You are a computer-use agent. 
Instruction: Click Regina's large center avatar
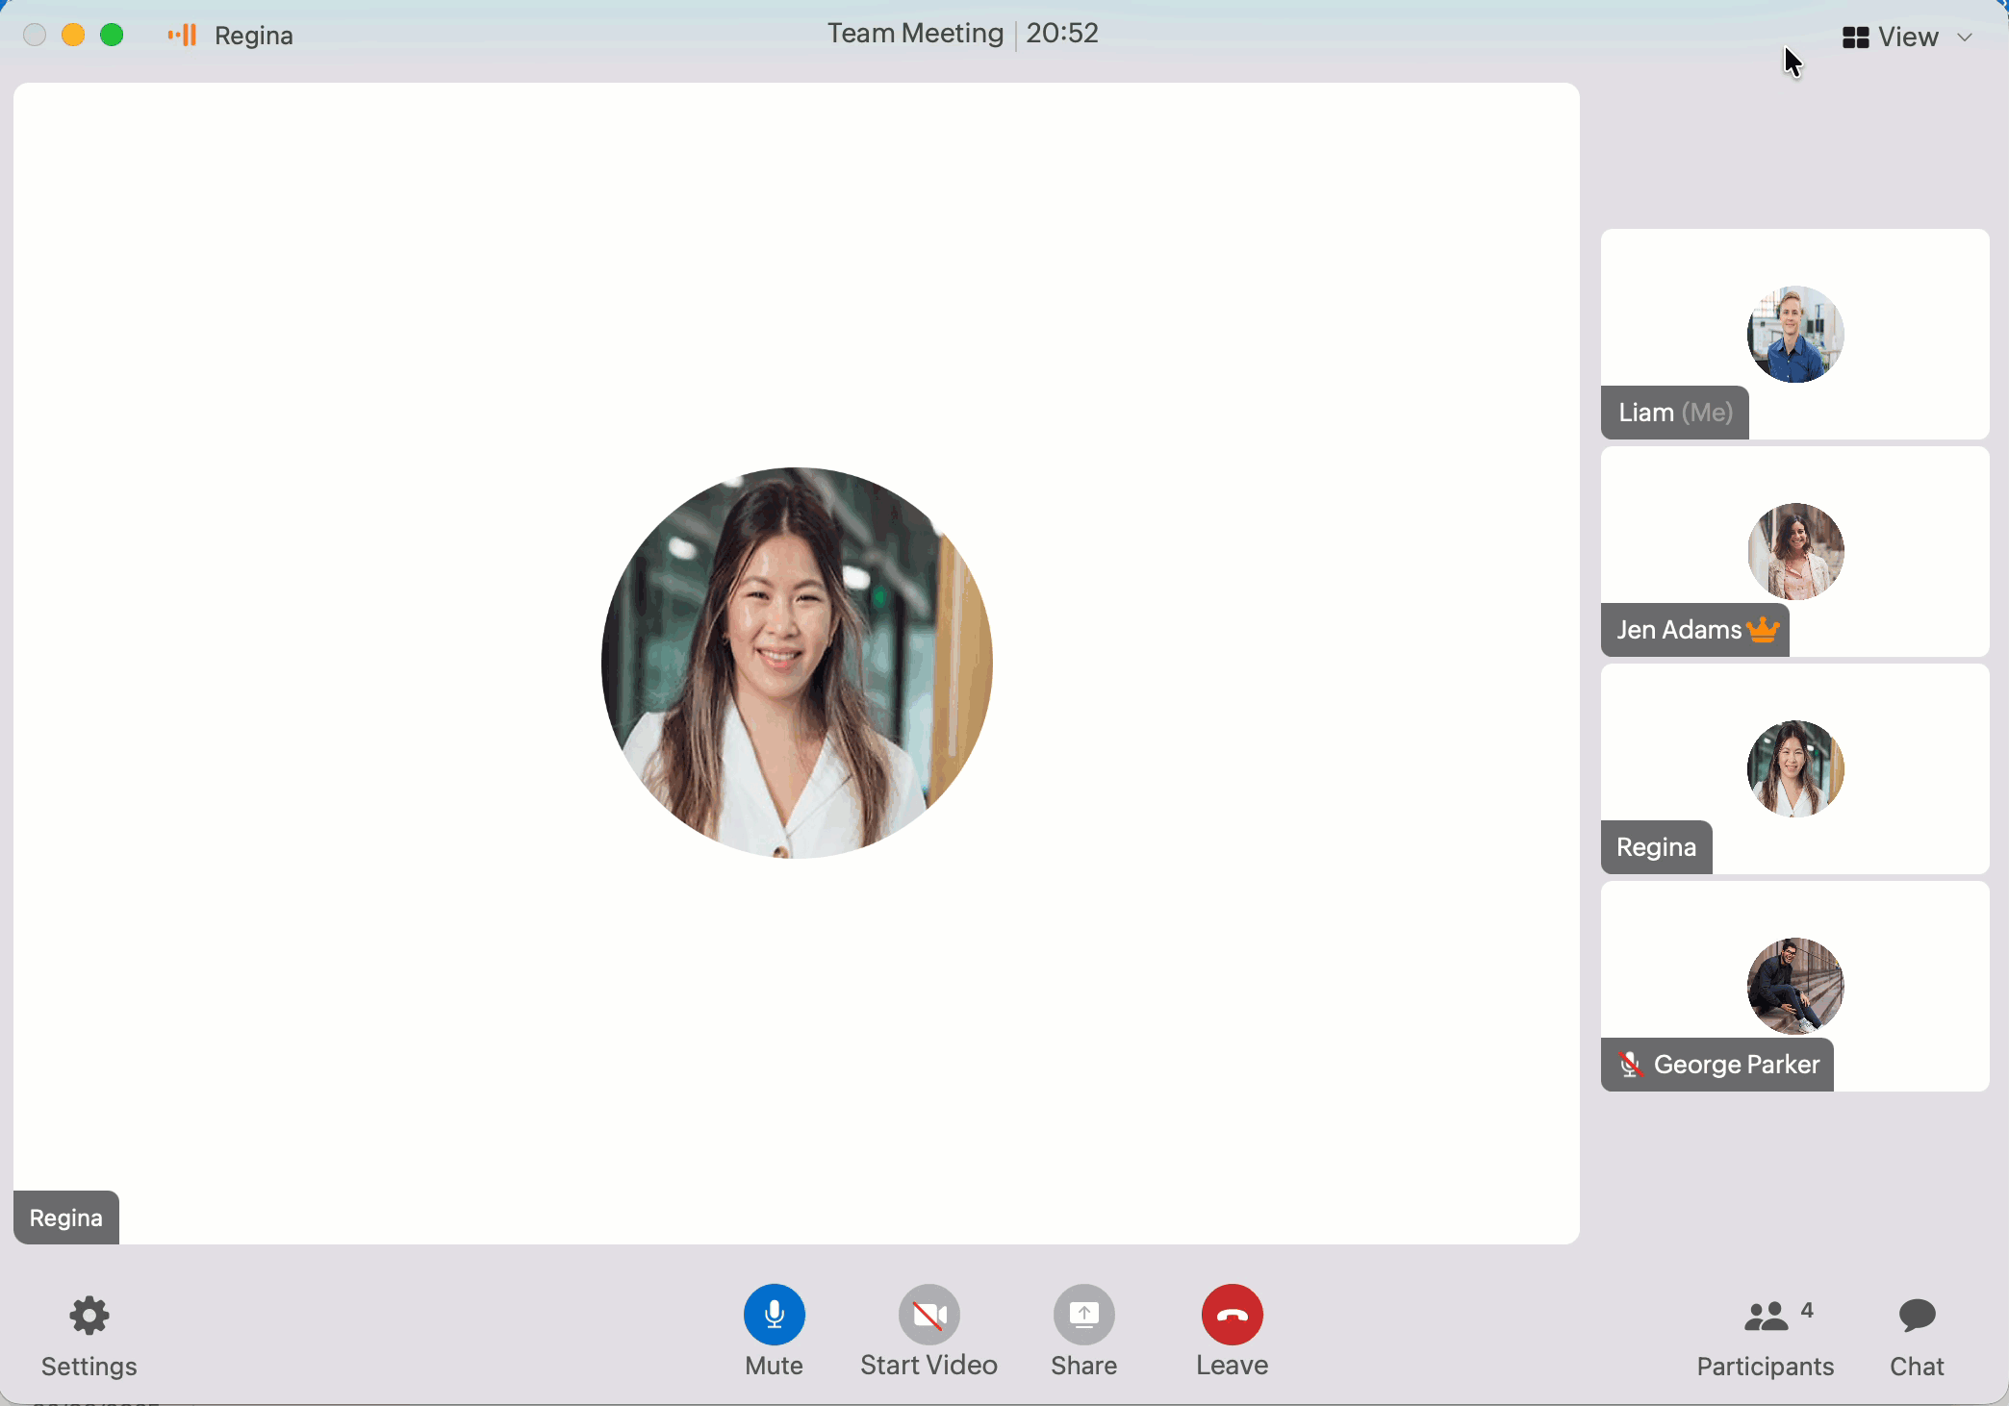[797, 663]
